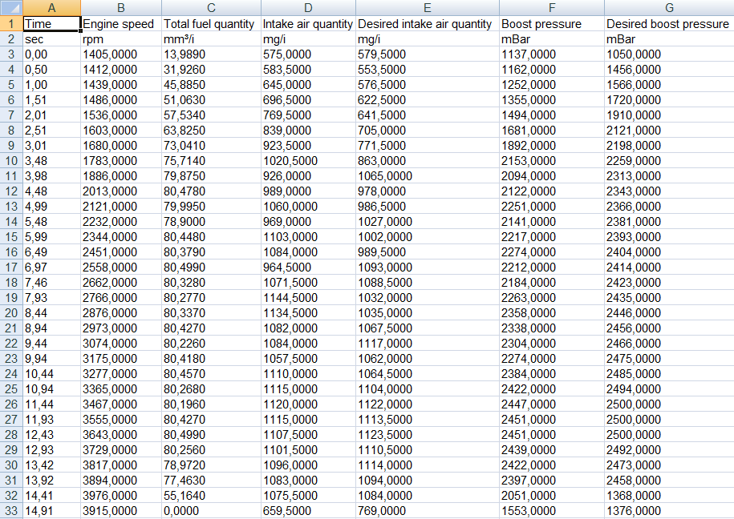Click fuel quantity cell 75,7140
Screen dimensions: 734x519
point(211,161)
